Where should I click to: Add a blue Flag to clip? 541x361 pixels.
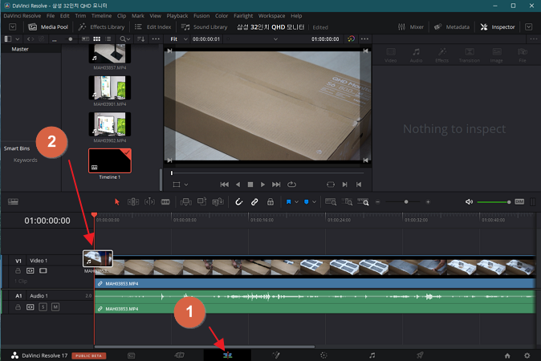(288, 201)
